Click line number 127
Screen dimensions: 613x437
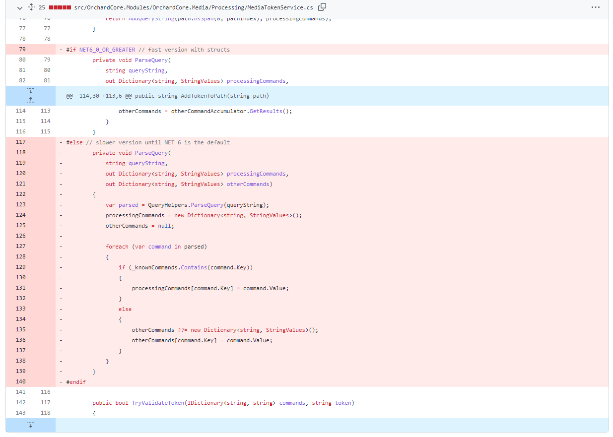[21, 247]
